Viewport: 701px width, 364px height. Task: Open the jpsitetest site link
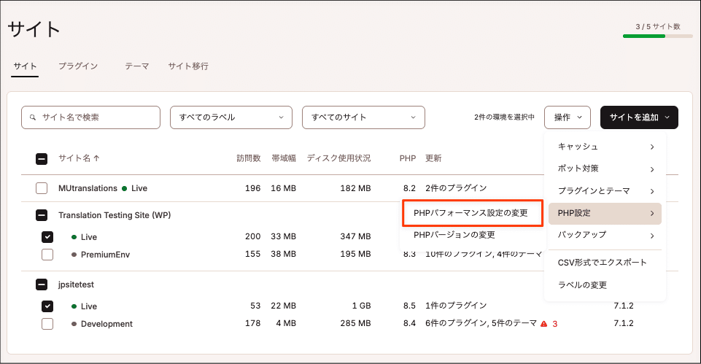pos(76,284)
